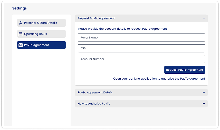The image size is (220, 130).
Task: Click the empty sidebar area below PayTo Agreement
Action: pyautogui.click(x=41, y=87)
